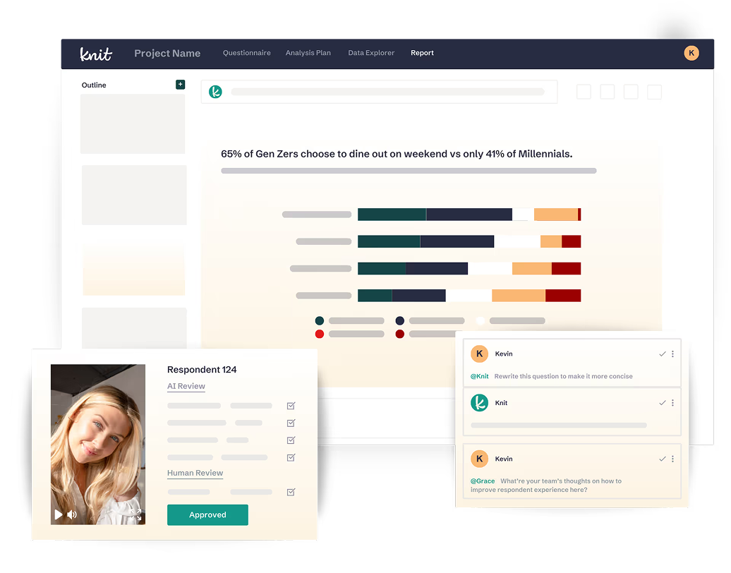The width and height of the screenshot is (731, 573).
Task: Click the Respondent 124 title
Action: tap(202, 370)
